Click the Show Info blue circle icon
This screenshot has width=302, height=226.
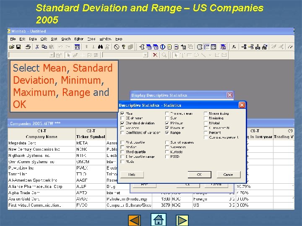pyautogui.click(x=163, y=47)
